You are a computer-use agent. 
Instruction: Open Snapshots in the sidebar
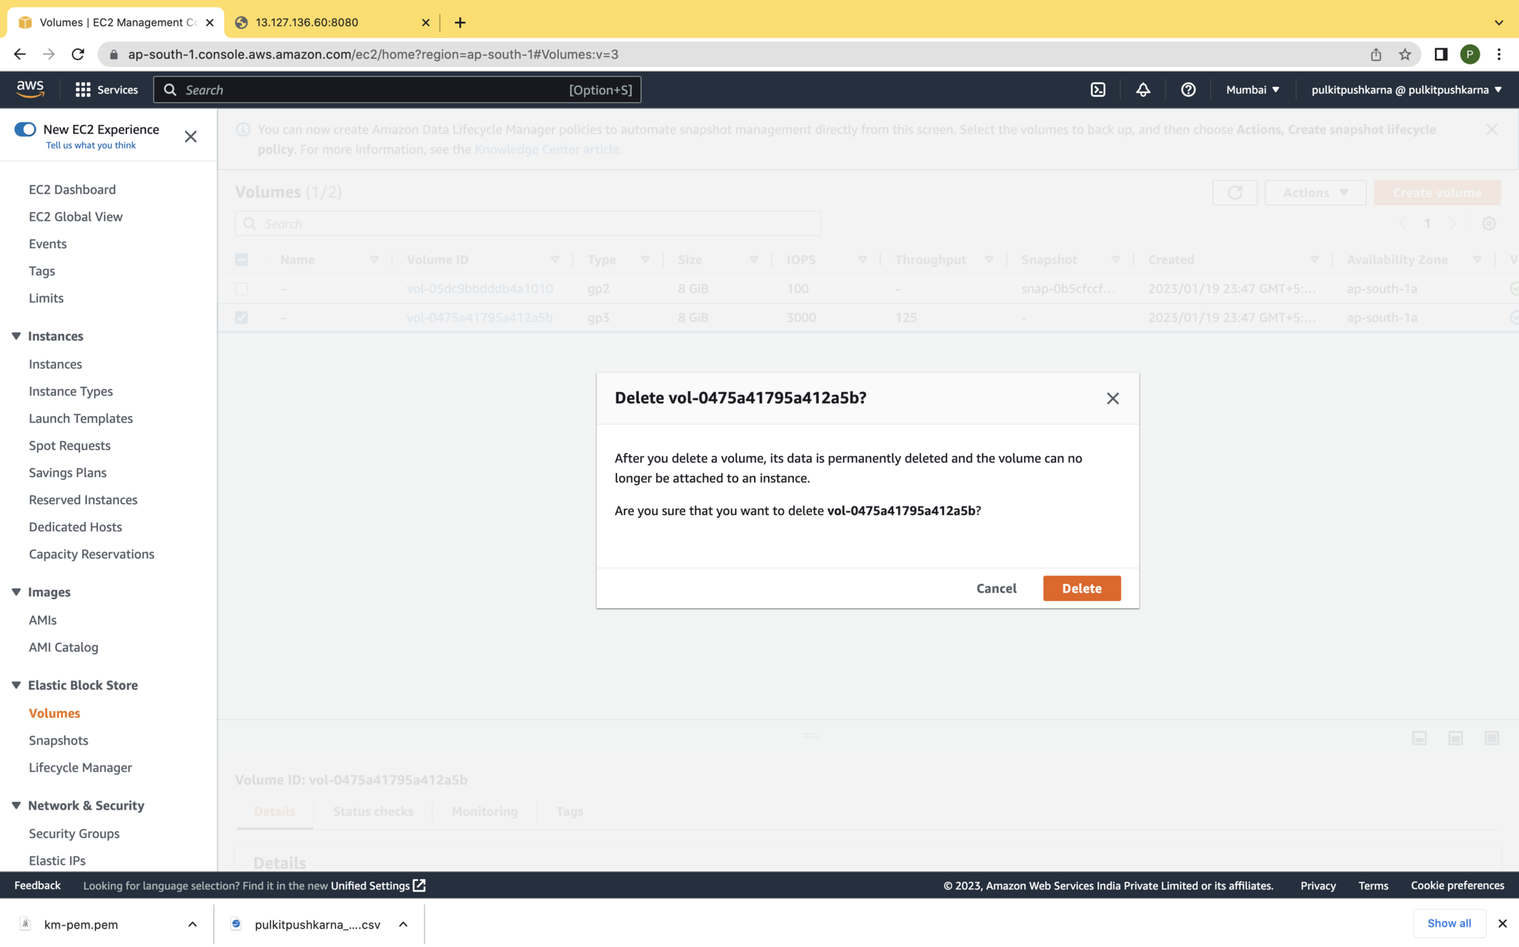click(58, 740)
